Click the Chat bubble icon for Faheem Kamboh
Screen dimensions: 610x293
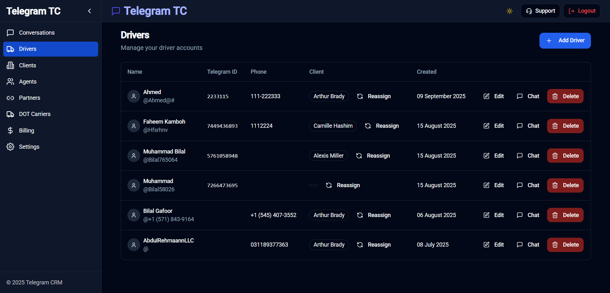point(520,126)
